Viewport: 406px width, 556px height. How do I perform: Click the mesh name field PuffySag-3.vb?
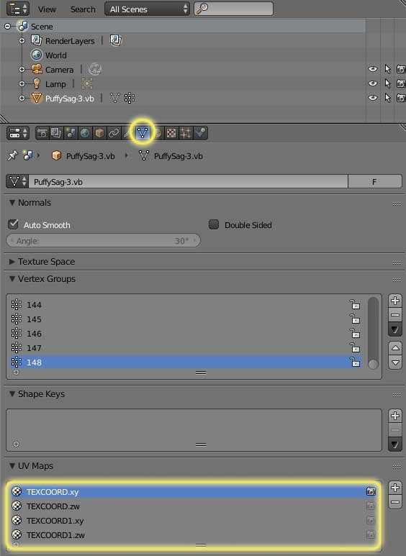tap(188, 181)
